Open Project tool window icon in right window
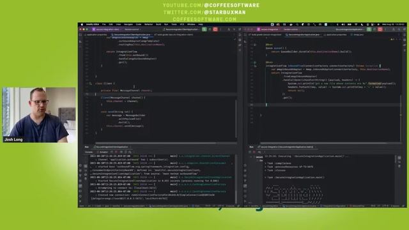This screenshot has height=230, width=409. pyautogui.click(x=245, y=34)
